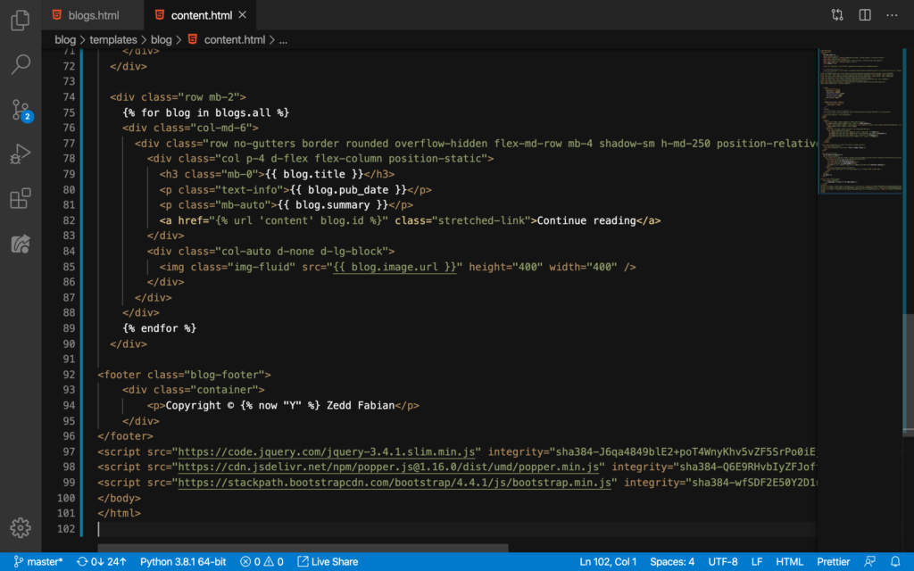The height and width of the screenshot is (571, 914).
Task: Place cursor on line number 74
Action: 69,97
